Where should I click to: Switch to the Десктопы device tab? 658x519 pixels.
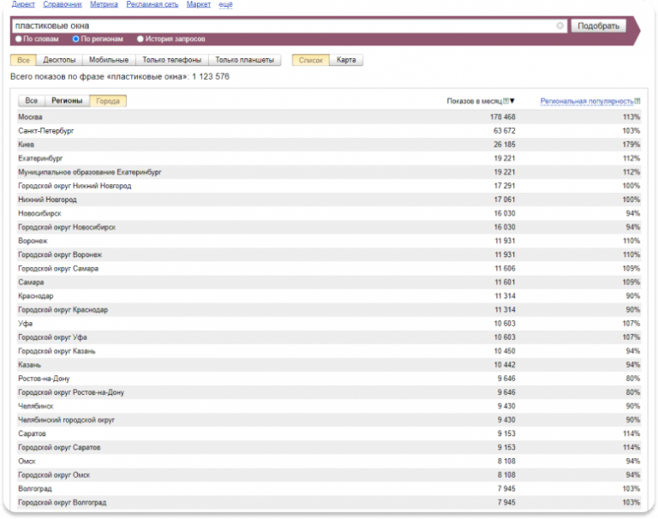60,60
